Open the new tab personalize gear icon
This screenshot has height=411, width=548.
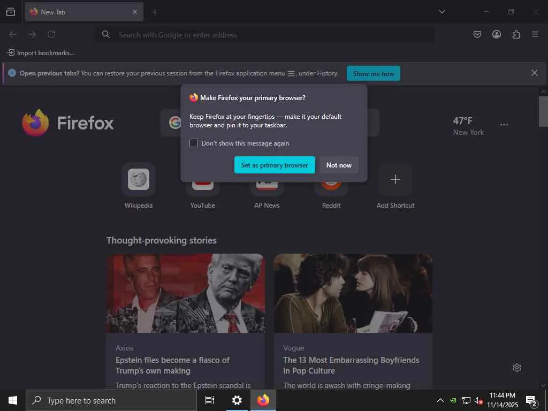(517, 368)
